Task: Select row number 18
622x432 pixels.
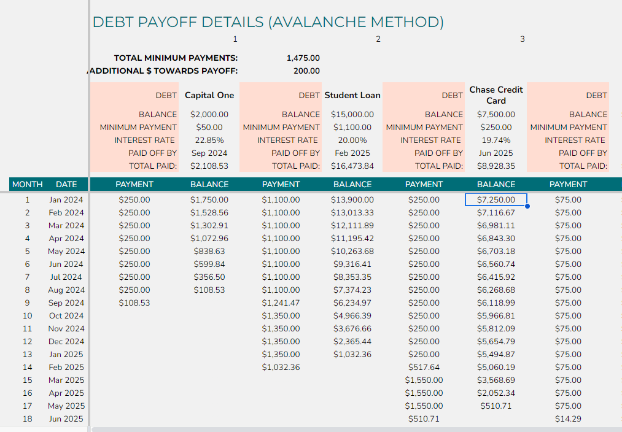Action: (x=27, y=418)
